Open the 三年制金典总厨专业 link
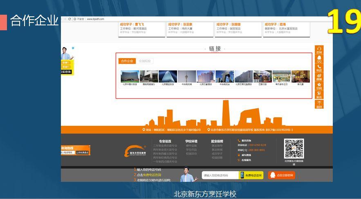The height and width of the screenshot is (199, 361). point(165,145)
